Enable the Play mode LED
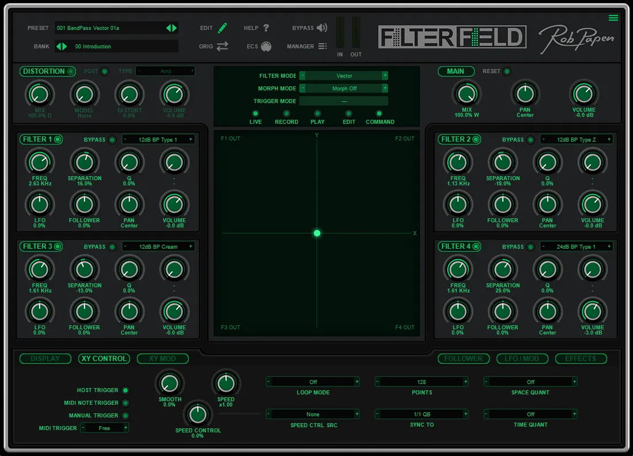 [x=317, y=113]
